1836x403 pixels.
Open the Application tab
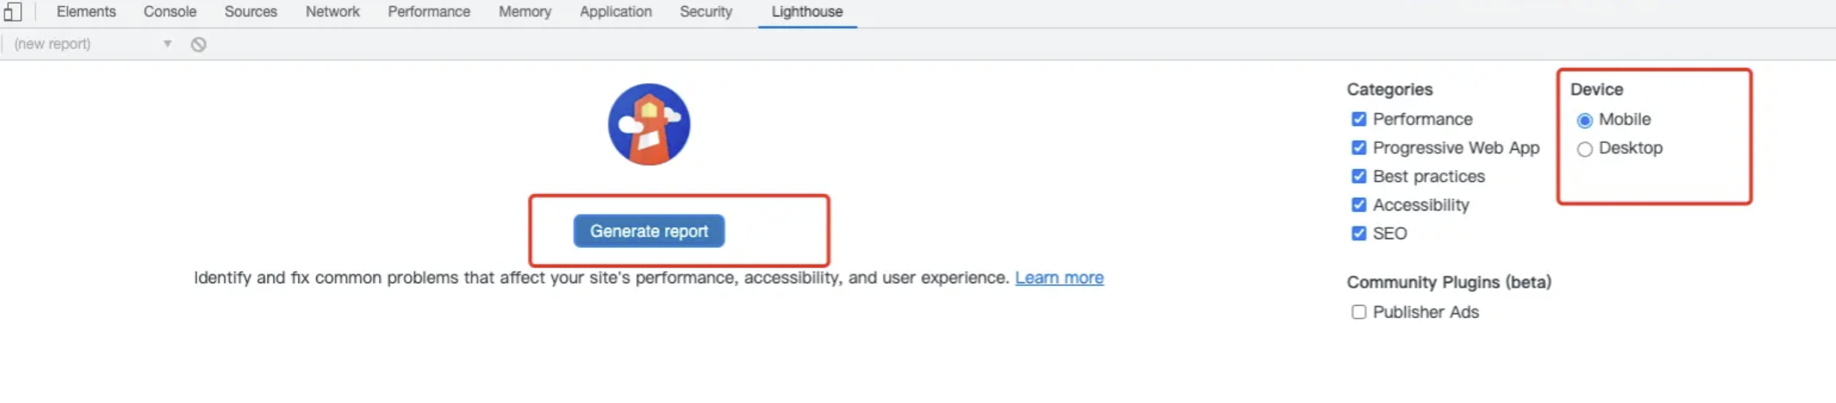pyautogui.click(x=615, y=12)
